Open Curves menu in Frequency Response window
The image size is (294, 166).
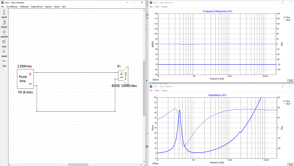click(x=164, y=7)
